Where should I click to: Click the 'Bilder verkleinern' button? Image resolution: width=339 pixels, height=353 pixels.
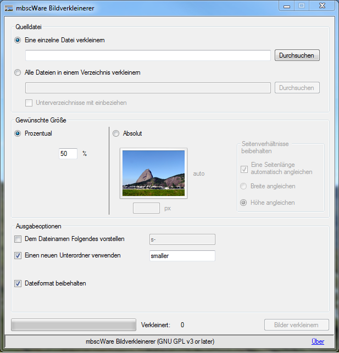point(296,324)
